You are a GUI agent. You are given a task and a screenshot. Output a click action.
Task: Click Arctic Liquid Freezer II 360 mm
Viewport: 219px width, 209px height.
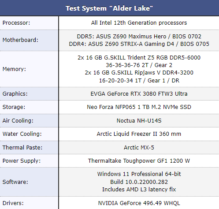coord(139,134)
